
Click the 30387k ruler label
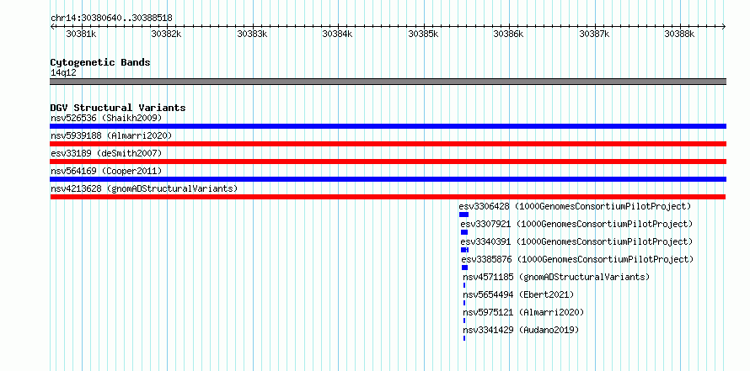pos(594,34)
